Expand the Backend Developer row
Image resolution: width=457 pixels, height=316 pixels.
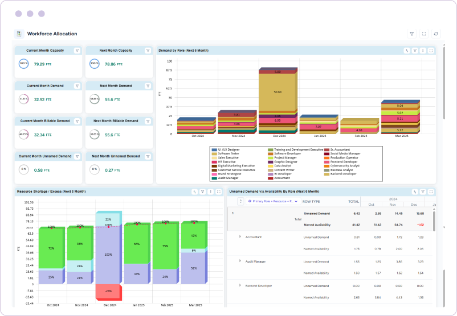[x=240, y=285]
